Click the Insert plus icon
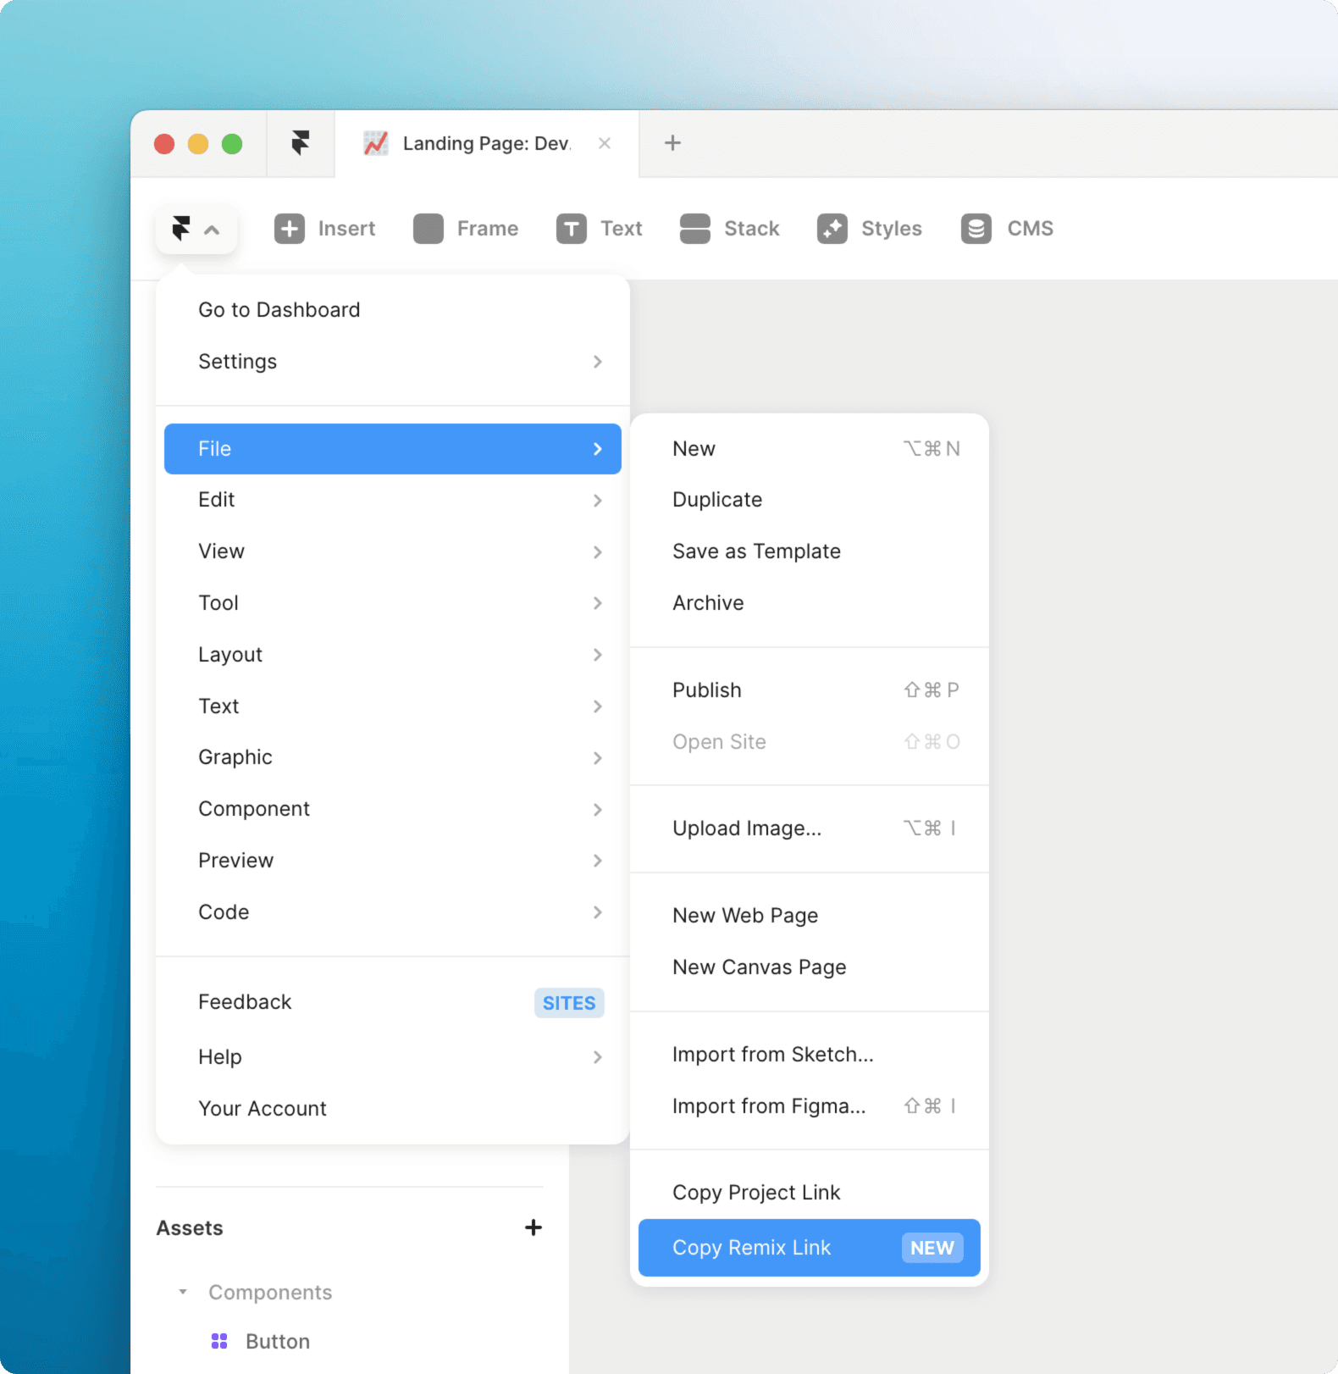 [289, 229]
